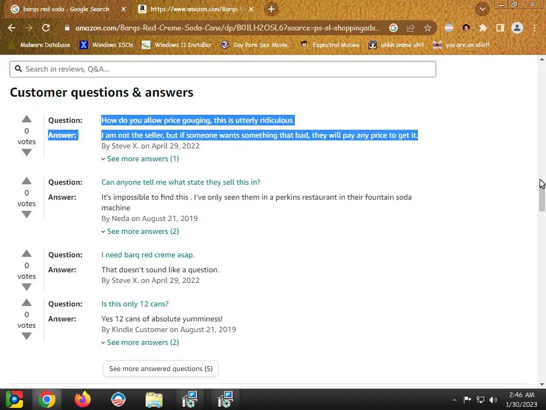Switch to the Amazon Barqs tab
546x410 pixels.
(x=196, y=10)
